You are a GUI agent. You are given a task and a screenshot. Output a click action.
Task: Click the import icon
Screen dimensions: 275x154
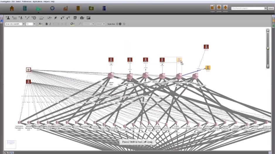tap(212, 7)
